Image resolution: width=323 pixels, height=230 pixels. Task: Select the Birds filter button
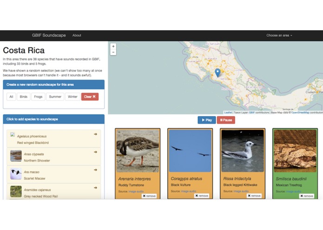click(x=24, y=97)
